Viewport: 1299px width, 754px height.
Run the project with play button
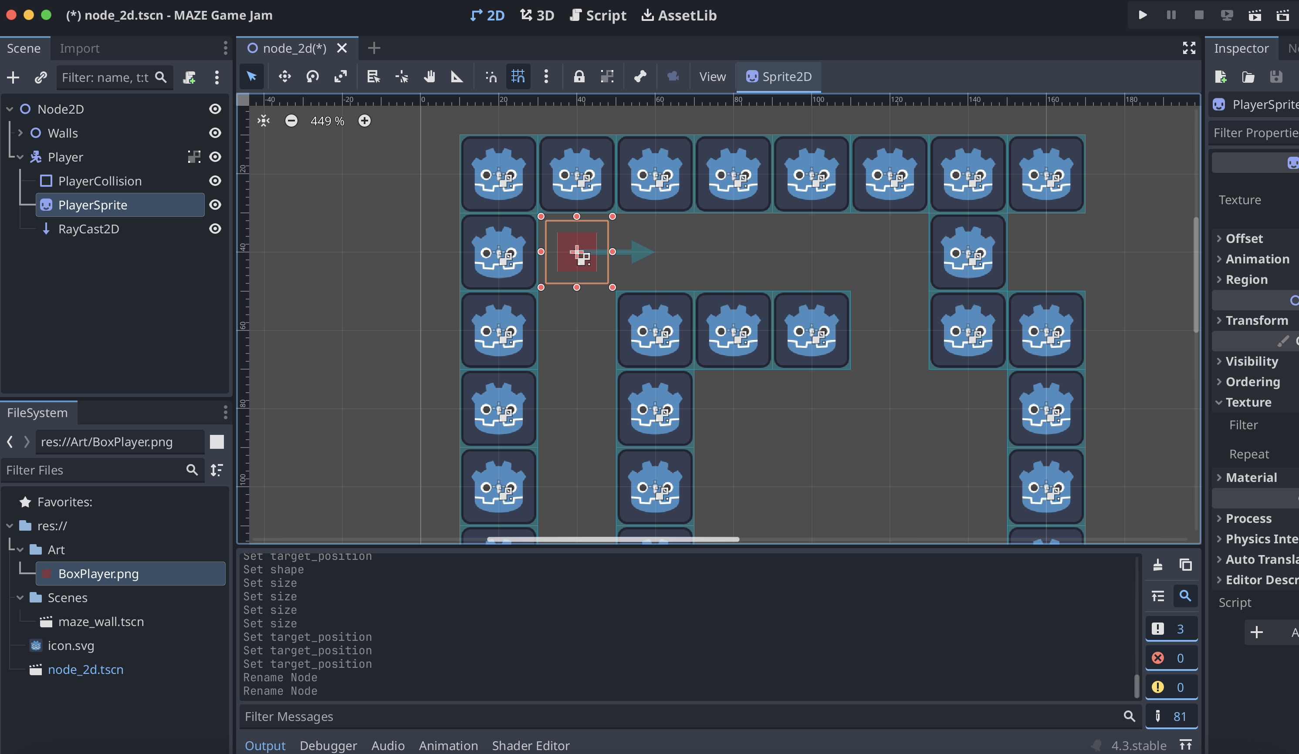click(x=1142, y=15)
